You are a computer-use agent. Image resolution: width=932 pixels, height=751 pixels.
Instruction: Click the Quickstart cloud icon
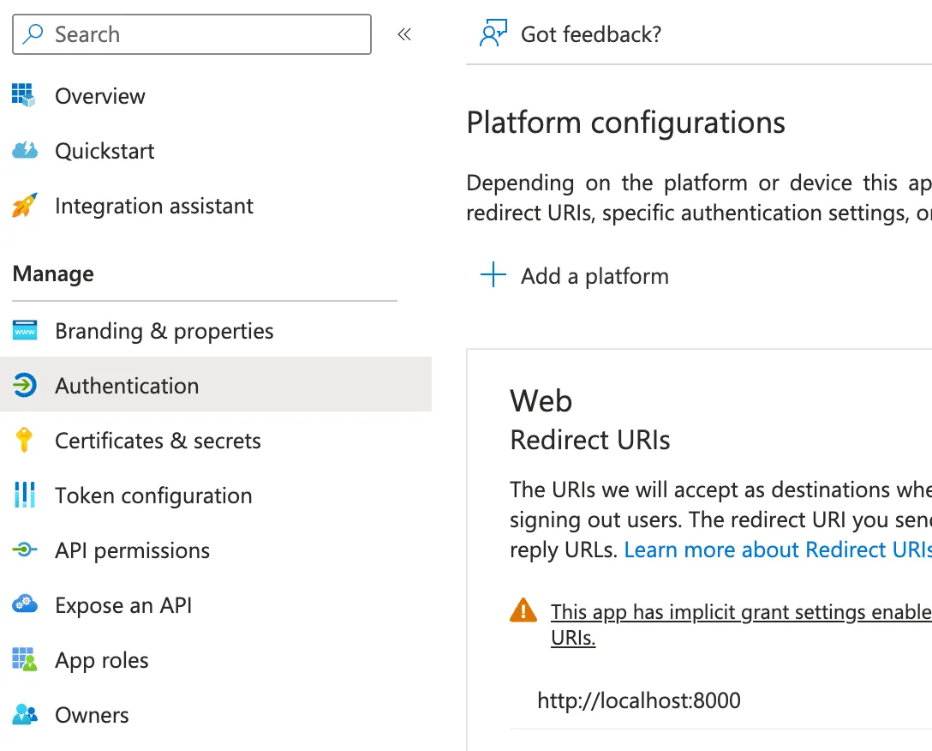click(24, 150)
